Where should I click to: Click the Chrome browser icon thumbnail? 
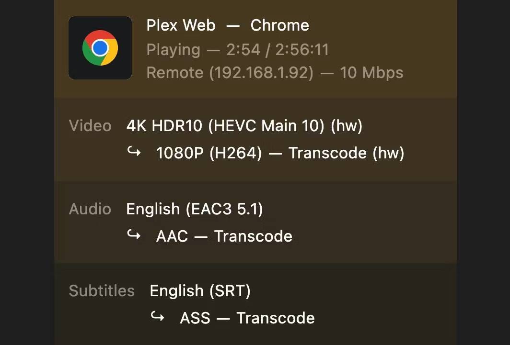(100, 48)
